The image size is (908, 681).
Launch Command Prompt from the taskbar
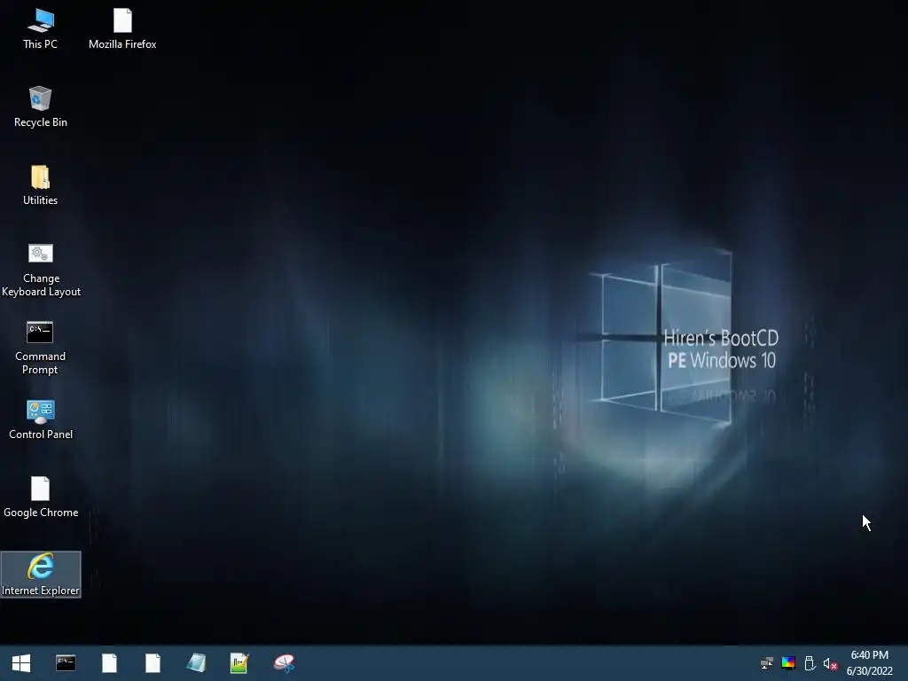66,663
